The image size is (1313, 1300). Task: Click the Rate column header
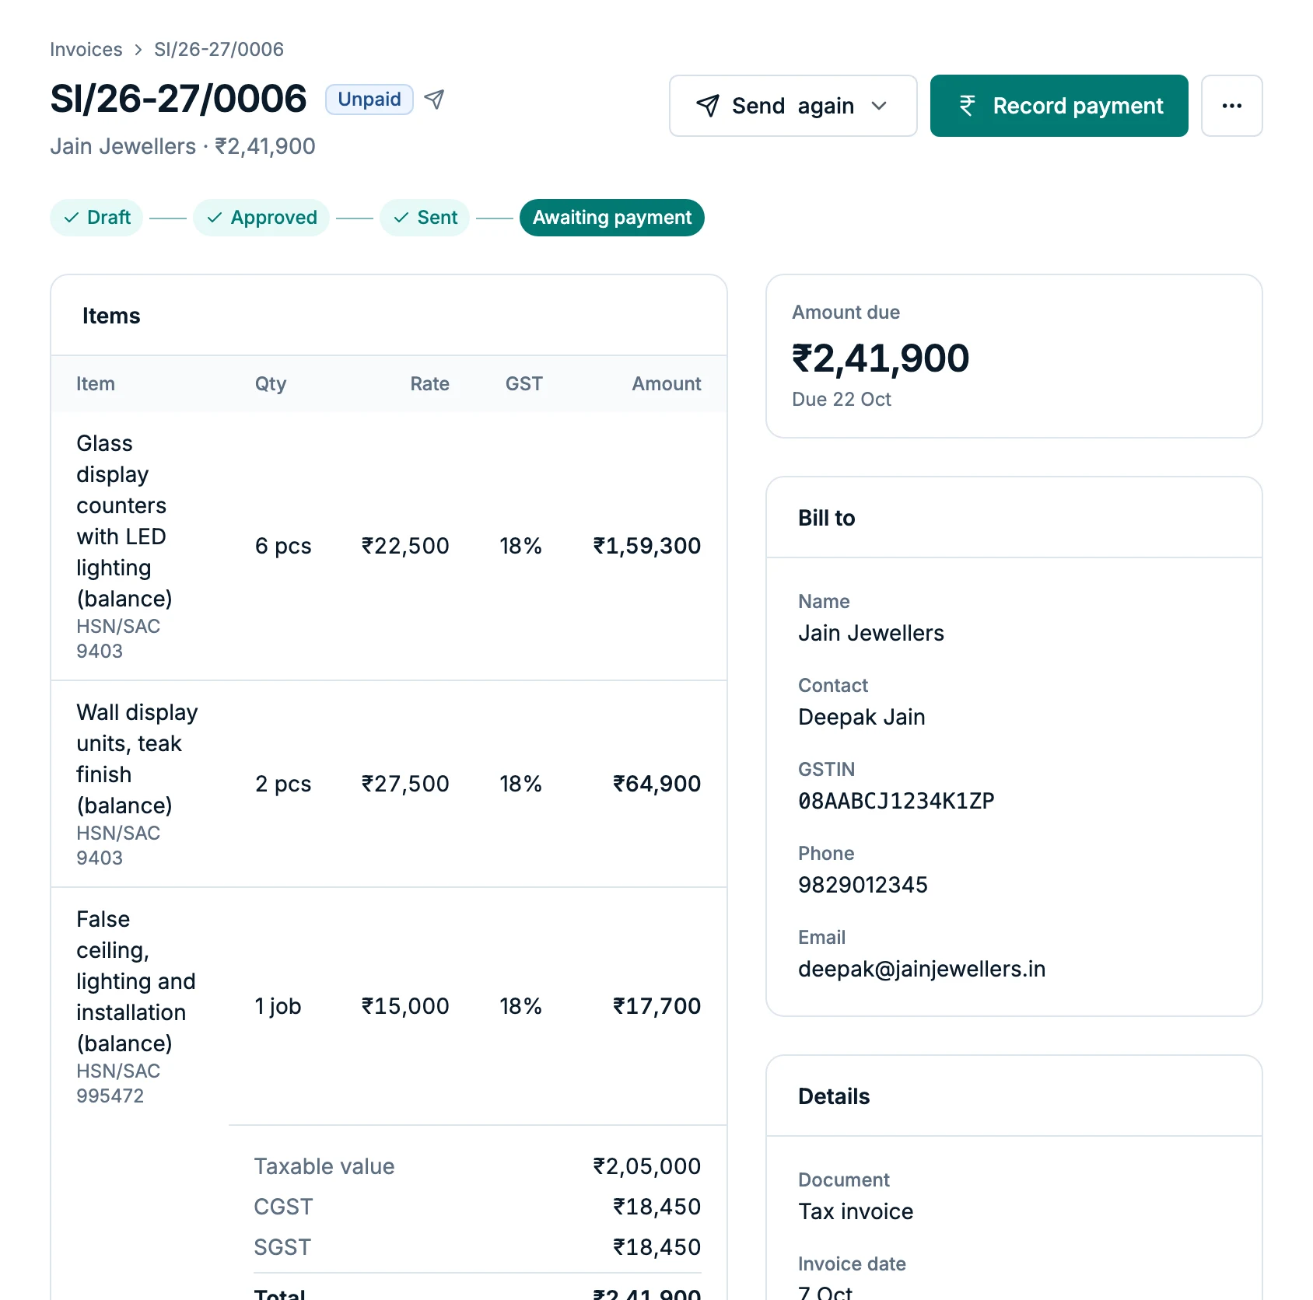click(x=429, y=384)
